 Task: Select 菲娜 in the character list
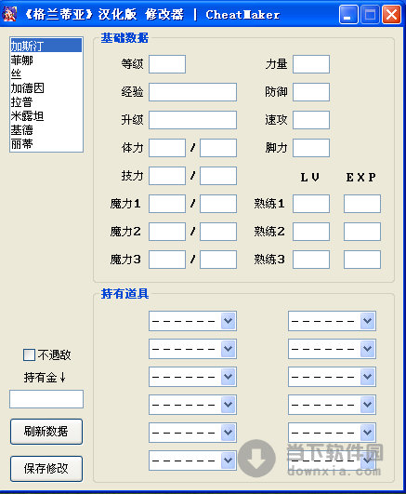pyautogui.click(x=46, y=60)
